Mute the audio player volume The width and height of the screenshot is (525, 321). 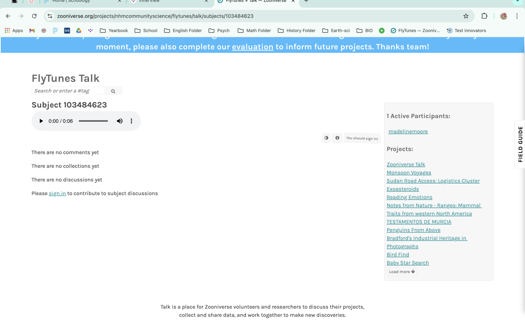coord(120,121)
